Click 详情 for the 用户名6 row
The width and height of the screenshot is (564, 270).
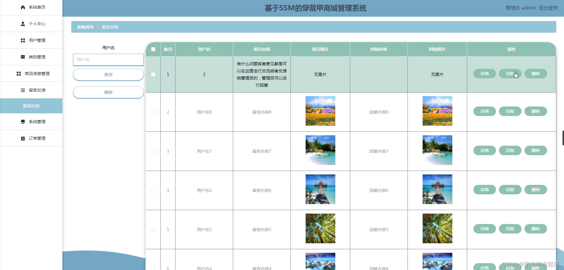pyautogui.click(x=484, y=190)
